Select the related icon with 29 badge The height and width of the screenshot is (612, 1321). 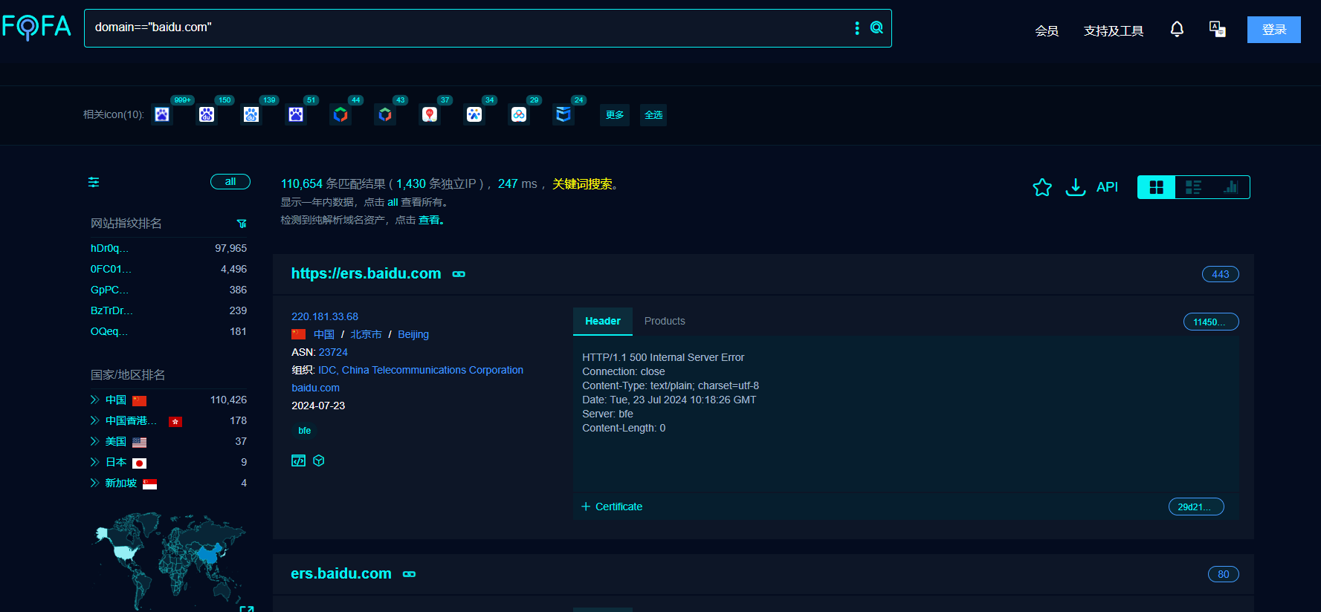click(x=519, y=114)
